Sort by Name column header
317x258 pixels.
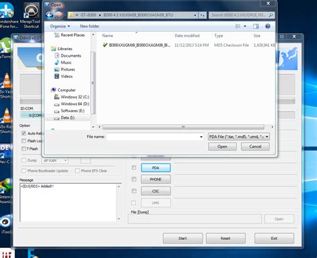point(108,35)
